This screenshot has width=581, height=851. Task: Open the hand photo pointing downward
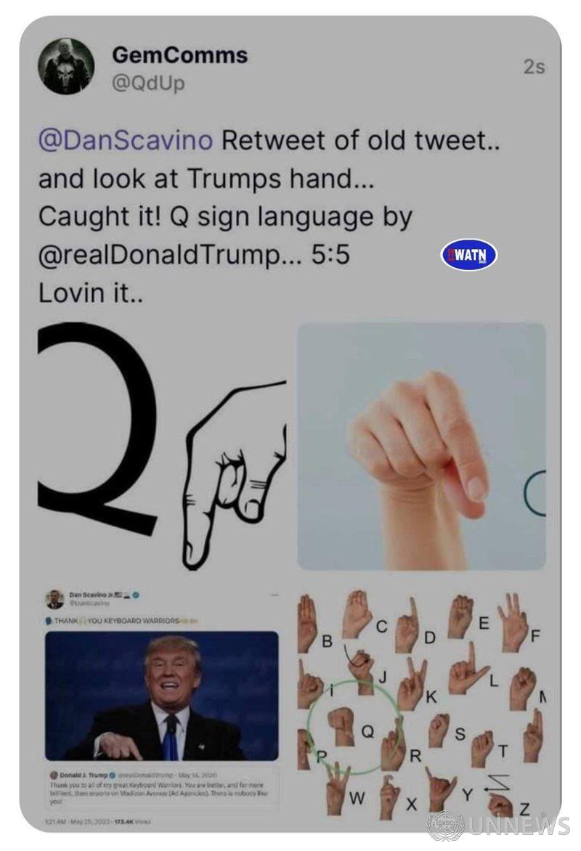click(421, 446)
